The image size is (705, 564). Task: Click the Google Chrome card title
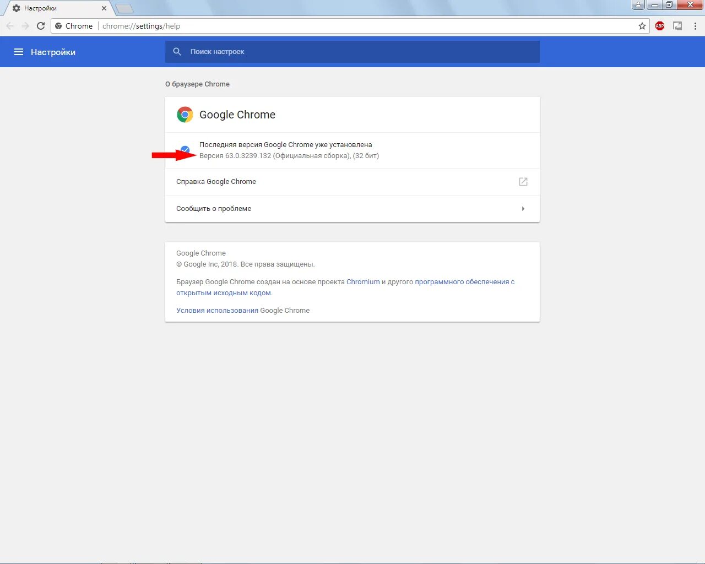coord(237,115)
